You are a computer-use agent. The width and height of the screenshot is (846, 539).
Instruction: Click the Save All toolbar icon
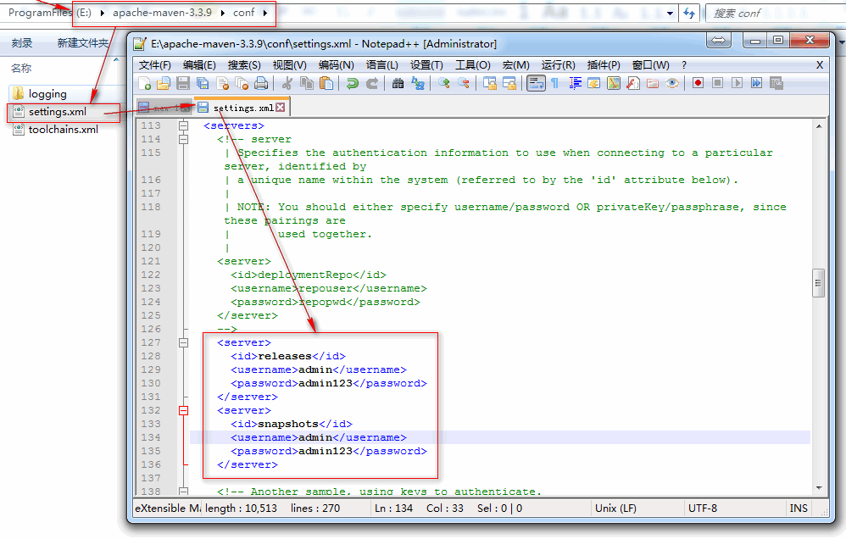[203, 83]
